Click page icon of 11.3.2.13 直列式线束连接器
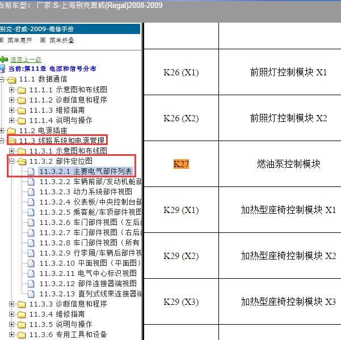Screen dimensions: 341x340 point(31,294)
